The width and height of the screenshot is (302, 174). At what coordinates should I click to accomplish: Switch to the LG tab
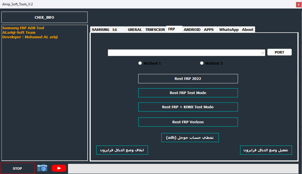pos(115,29)
